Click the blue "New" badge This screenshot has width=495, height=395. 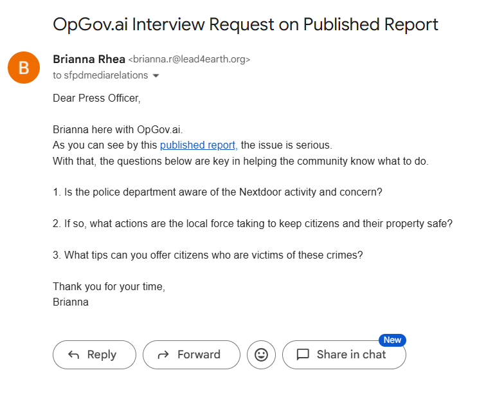[x=392, y=340]
